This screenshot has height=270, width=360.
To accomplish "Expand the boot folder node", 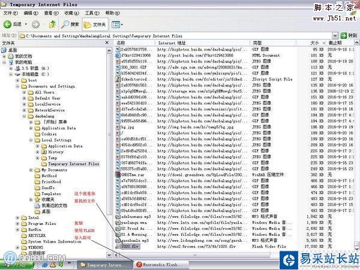I will click(x=17, y=80).
